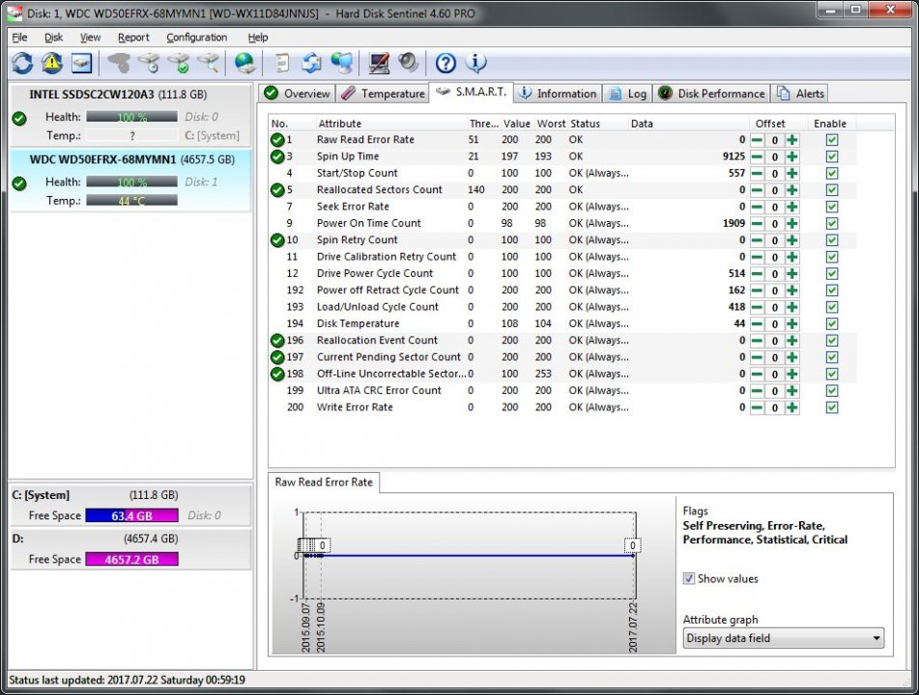Toggle Enable checkbox for Ultra ATA CRC Error Count
919x695 pixels.
pyautogui.click(x=832, y=391)
